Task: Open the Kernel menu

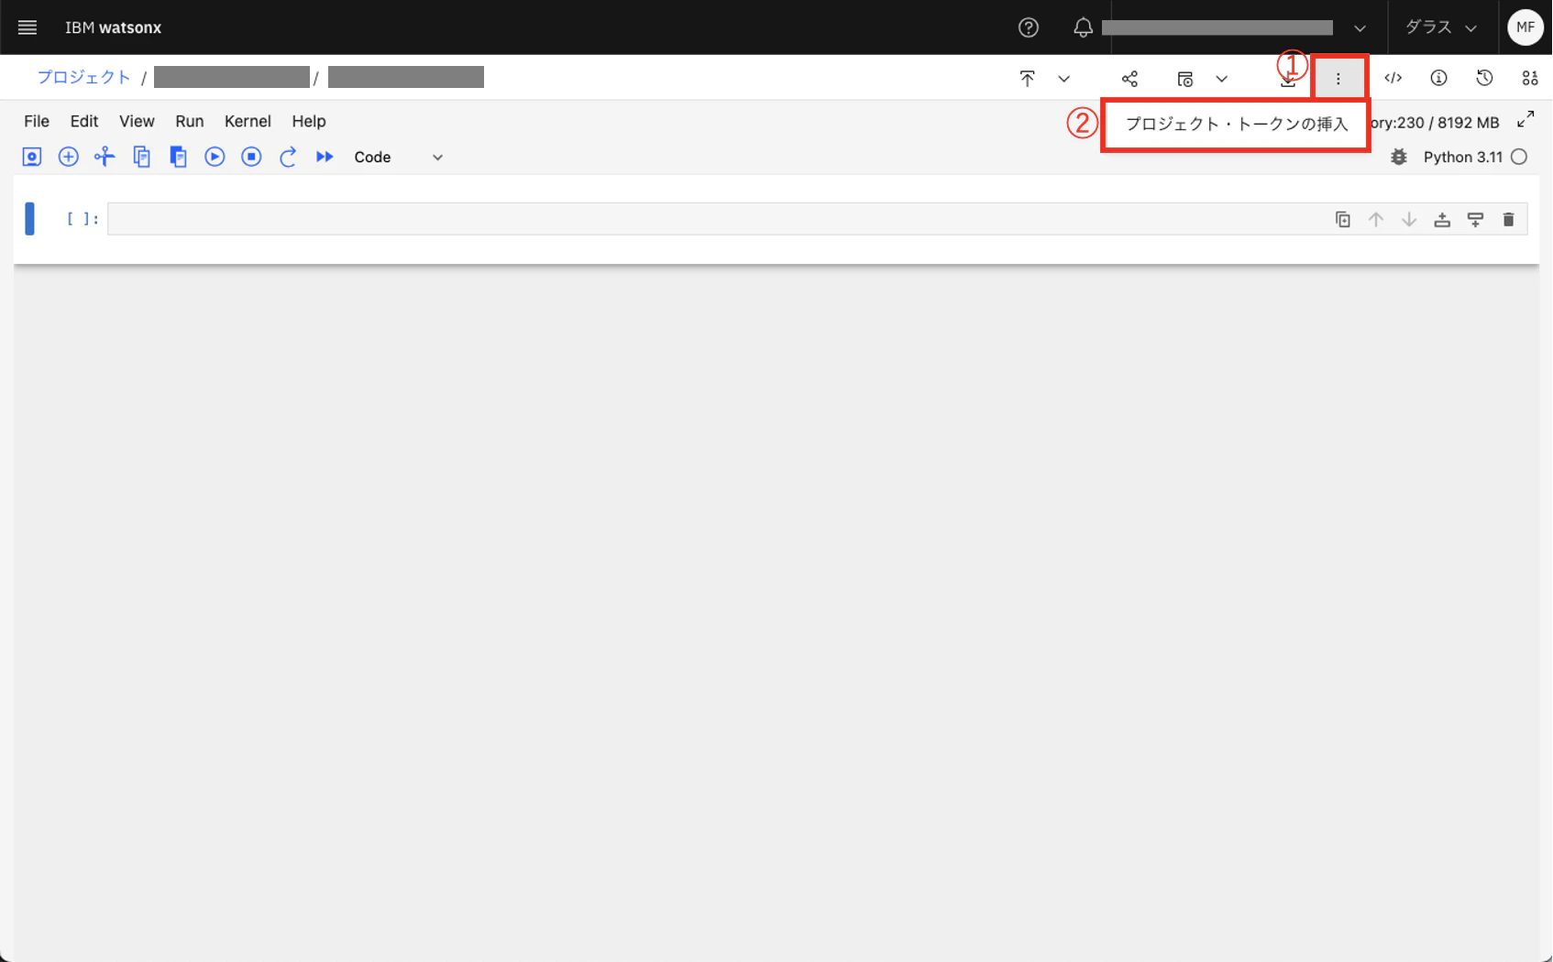Action: (248, 121)
